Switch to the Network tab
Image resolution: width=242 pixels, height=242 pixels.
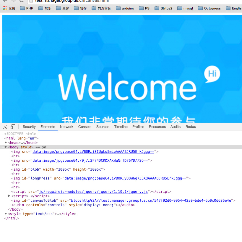66,127
